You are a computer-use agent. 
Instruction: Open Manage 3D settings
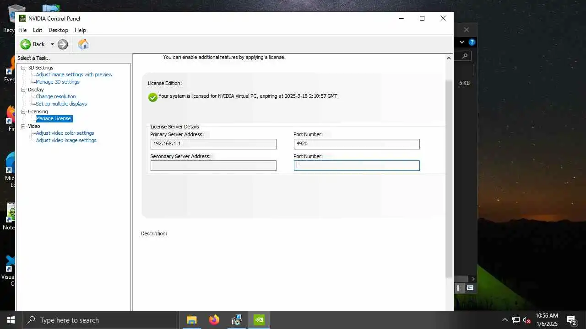point(58,82)
